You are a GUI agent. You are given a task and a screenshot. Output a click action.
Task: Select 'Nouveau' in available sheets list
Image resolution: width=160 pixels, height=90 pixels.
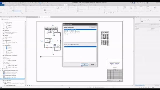coord(80,47)
